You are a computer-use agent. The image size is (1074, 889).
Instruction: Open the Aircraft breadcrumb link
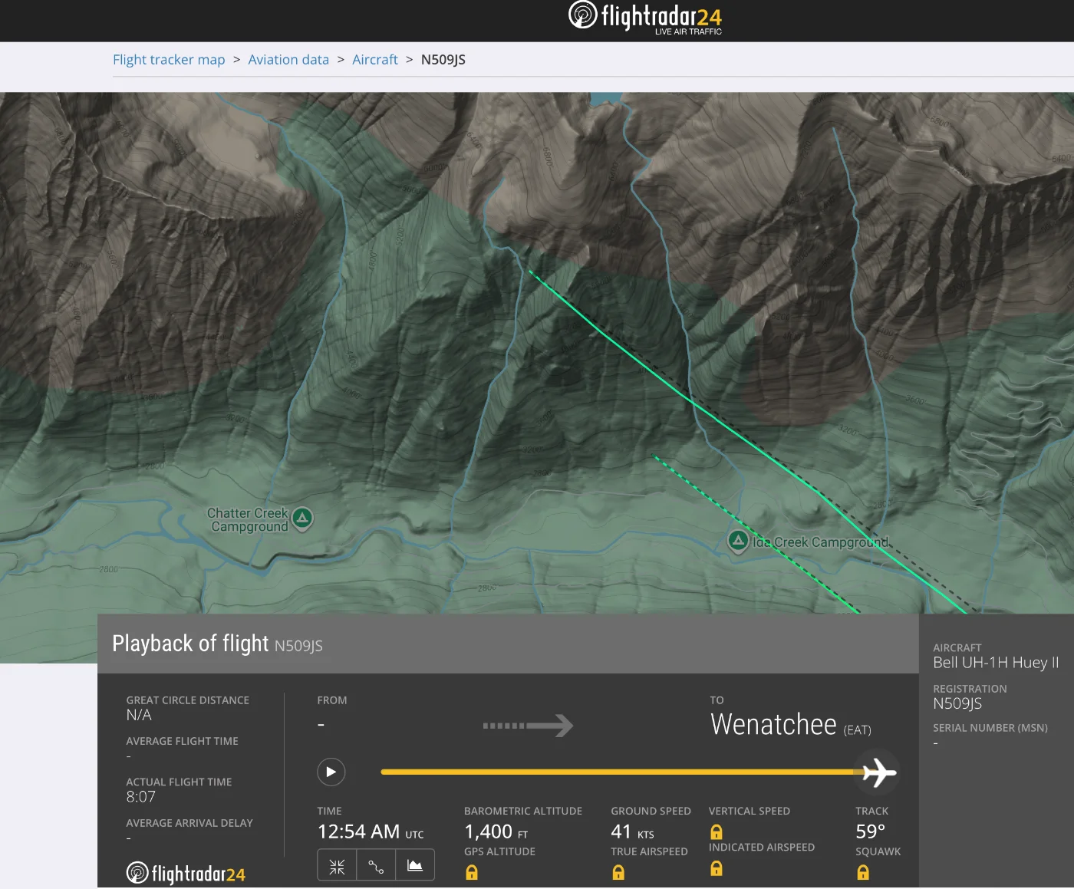[374, 60]
